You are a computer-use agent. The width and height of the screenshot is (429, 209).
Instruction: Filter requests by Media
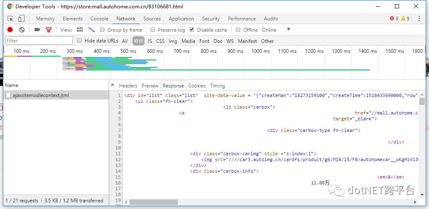[188, 41]
